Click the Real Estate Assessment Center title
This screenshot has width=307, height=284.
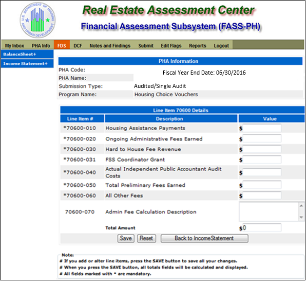(x=168, y=10)
